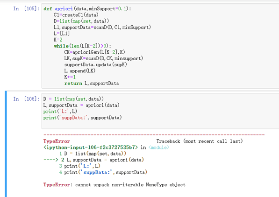Click the print('L:',L) line in cell 106
279x197 pixels.
pyautogui.click(x=60, y=112)
